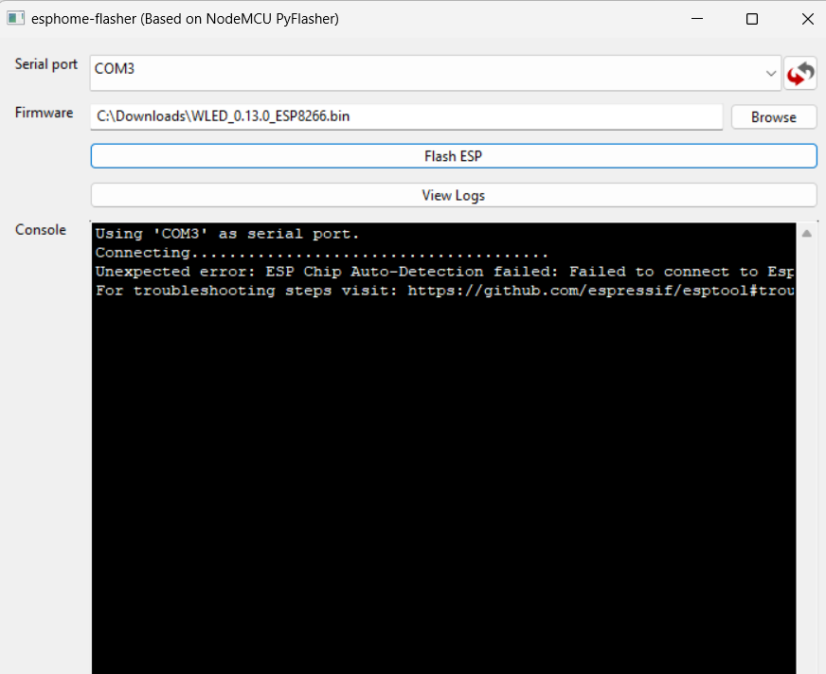Focus the firmware path input field
The width and height of the screenshot is (826, 674).
click(406, 116)
